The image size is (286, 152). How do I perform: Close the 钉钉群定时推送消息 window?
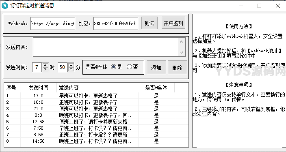278,6
